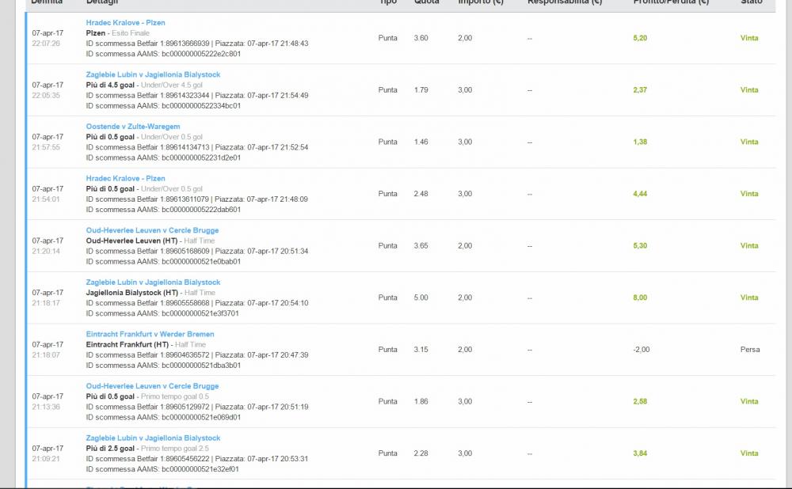The height and width of the screenshot is (489, 792).
Task: Open Oud-Heverlee Leuven v Cercle Brugge link, HT bet
Action: click(152, 230)
